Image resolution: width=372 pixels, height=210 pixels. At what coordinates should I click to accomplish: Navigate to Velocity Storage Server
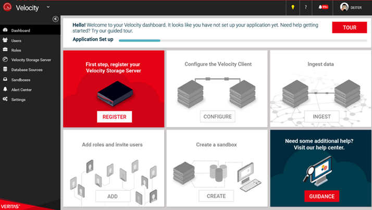[30, 60]
